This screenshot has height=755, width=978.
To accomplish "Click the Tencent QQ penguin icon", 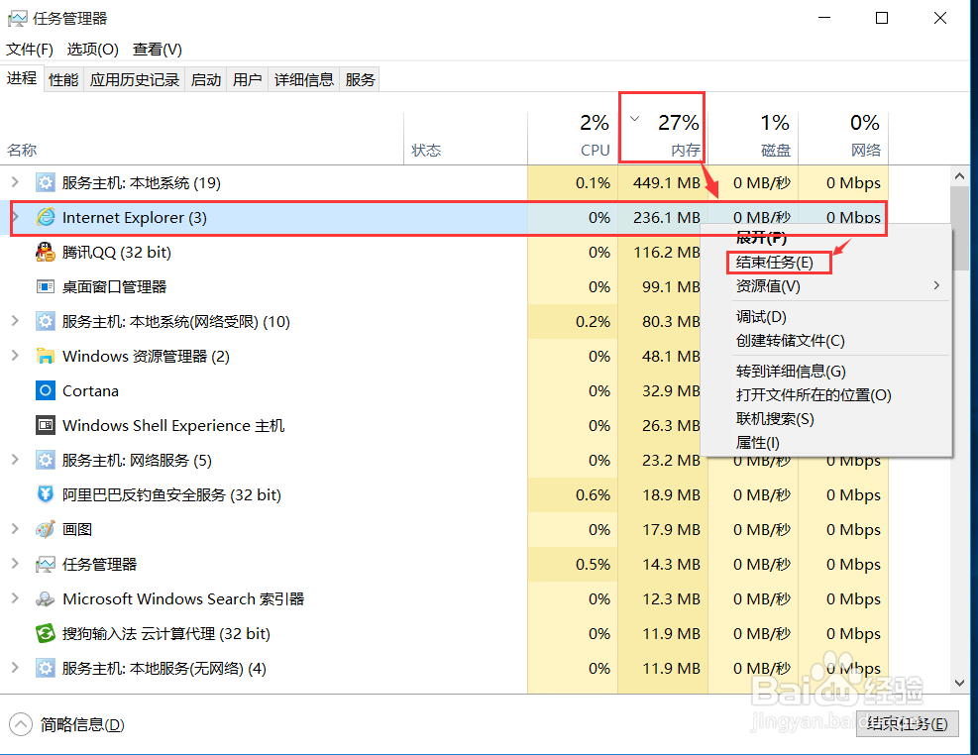I will pos(45,252).
